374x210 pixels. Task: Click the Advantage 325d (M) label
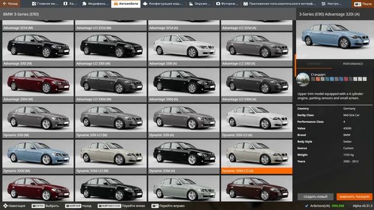[x=18, y=28]
